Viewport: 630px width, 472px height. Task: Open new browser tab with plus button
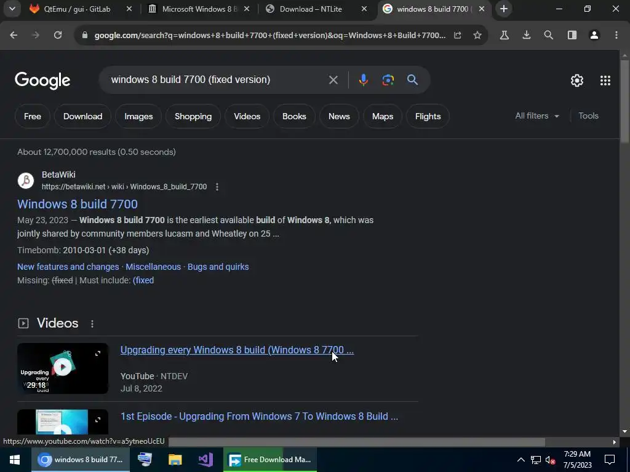pos(504,9)
